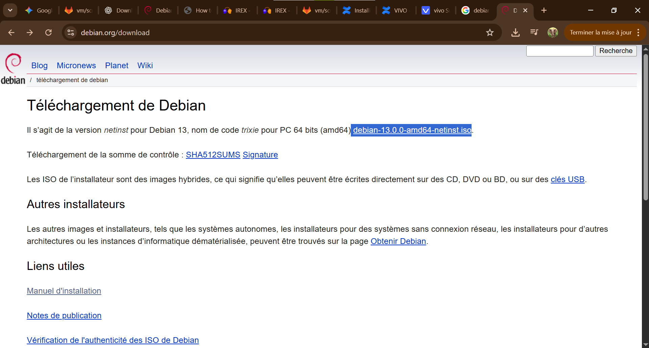Open the SHA512SUMS link
Viewport: 649px width, 348px height.
(x=213, y=155)
